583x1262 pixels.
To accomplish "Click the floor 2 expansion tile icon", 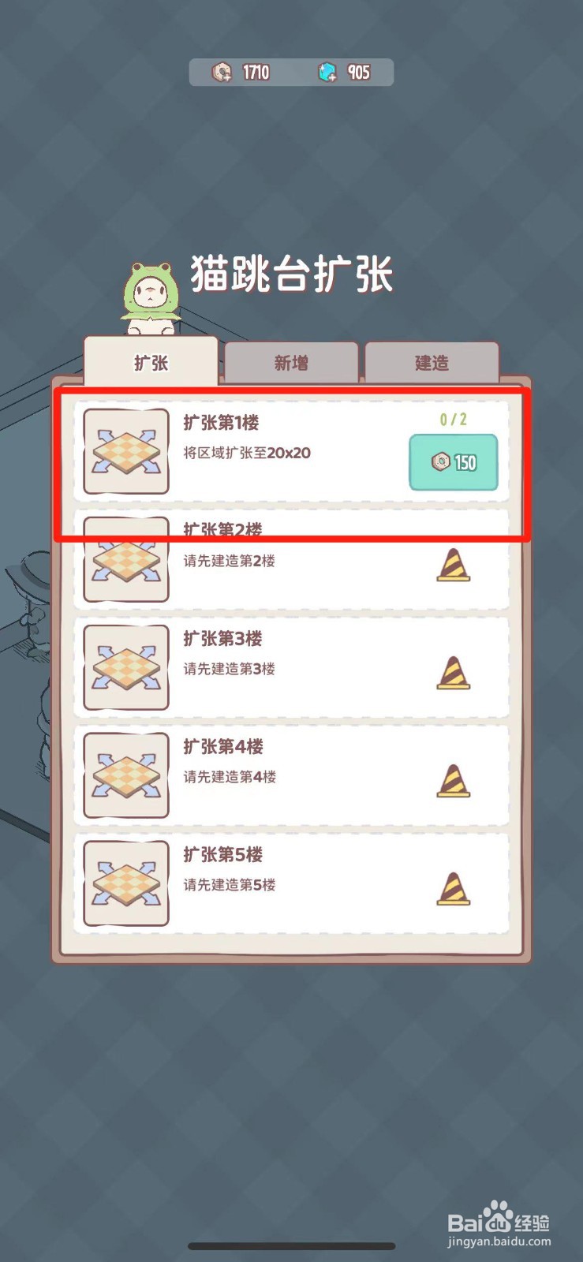I will click(126, 560).
